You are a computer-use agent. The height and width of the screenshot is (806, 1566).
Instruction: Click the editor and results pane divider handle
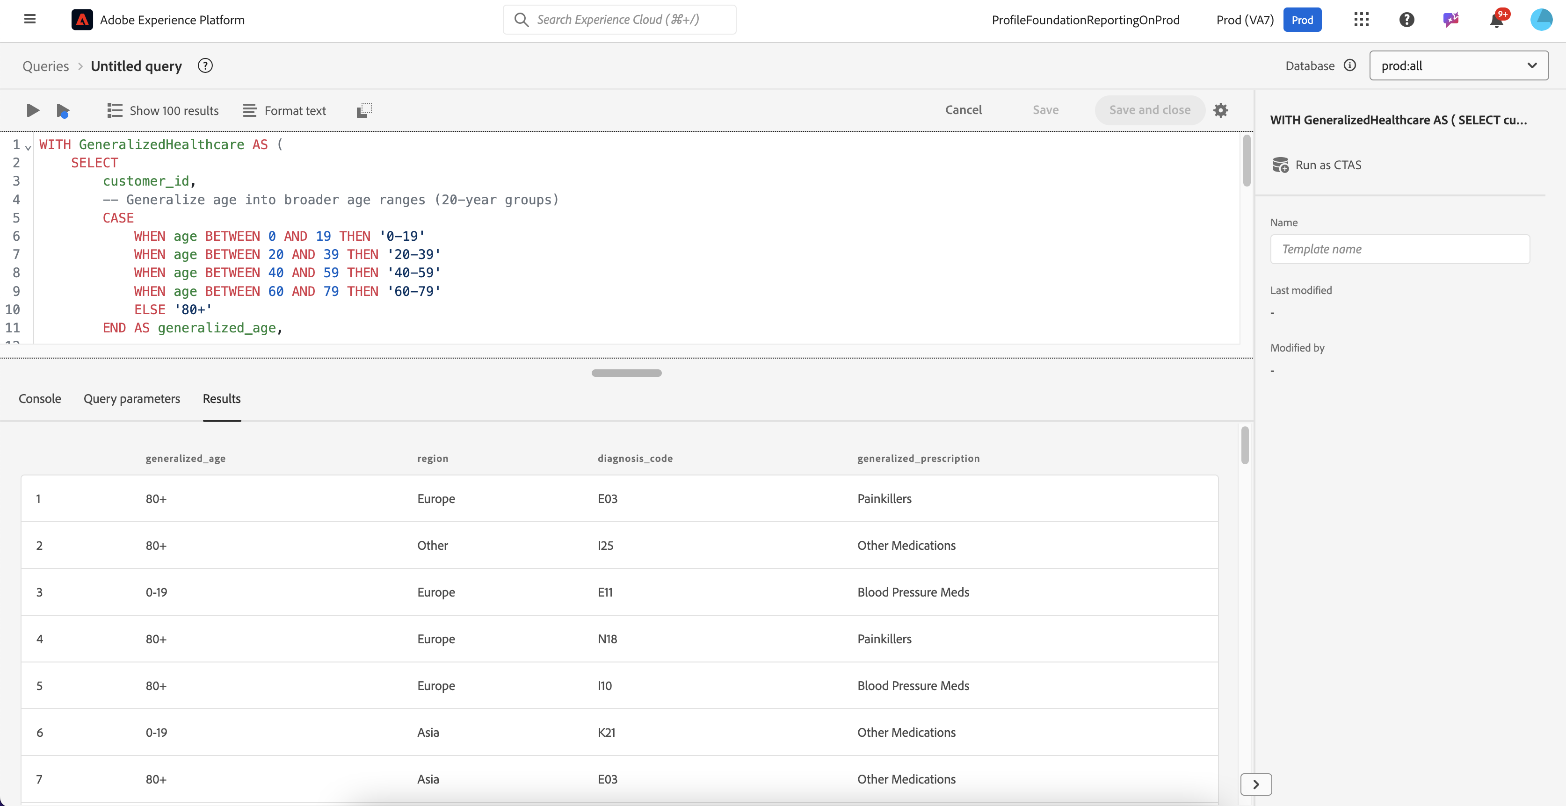tap(626, 373)
